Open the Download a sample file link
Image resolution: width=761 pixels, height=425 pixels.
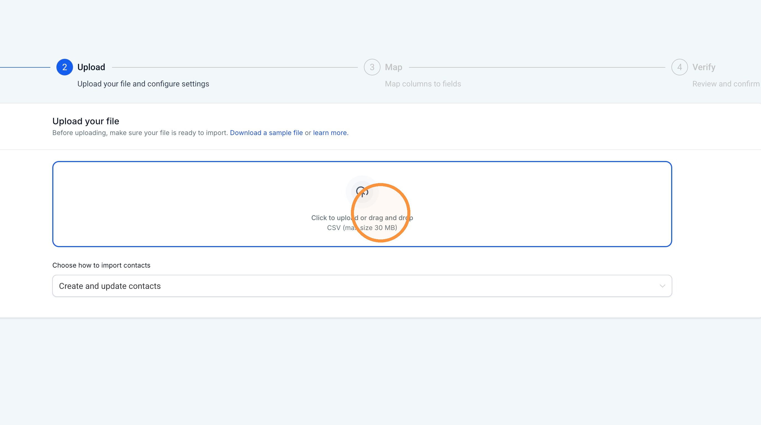point(266,133)
